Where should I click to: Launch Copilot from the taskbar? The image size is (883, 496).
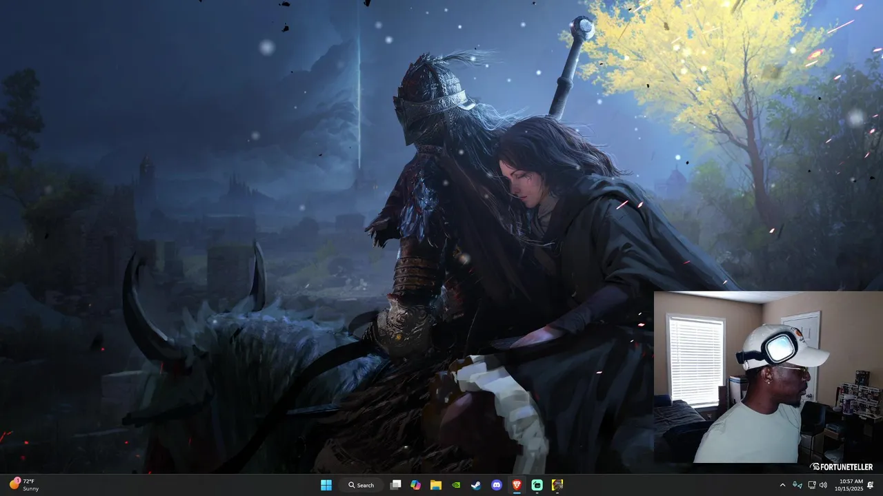click(x=416, y=485)
